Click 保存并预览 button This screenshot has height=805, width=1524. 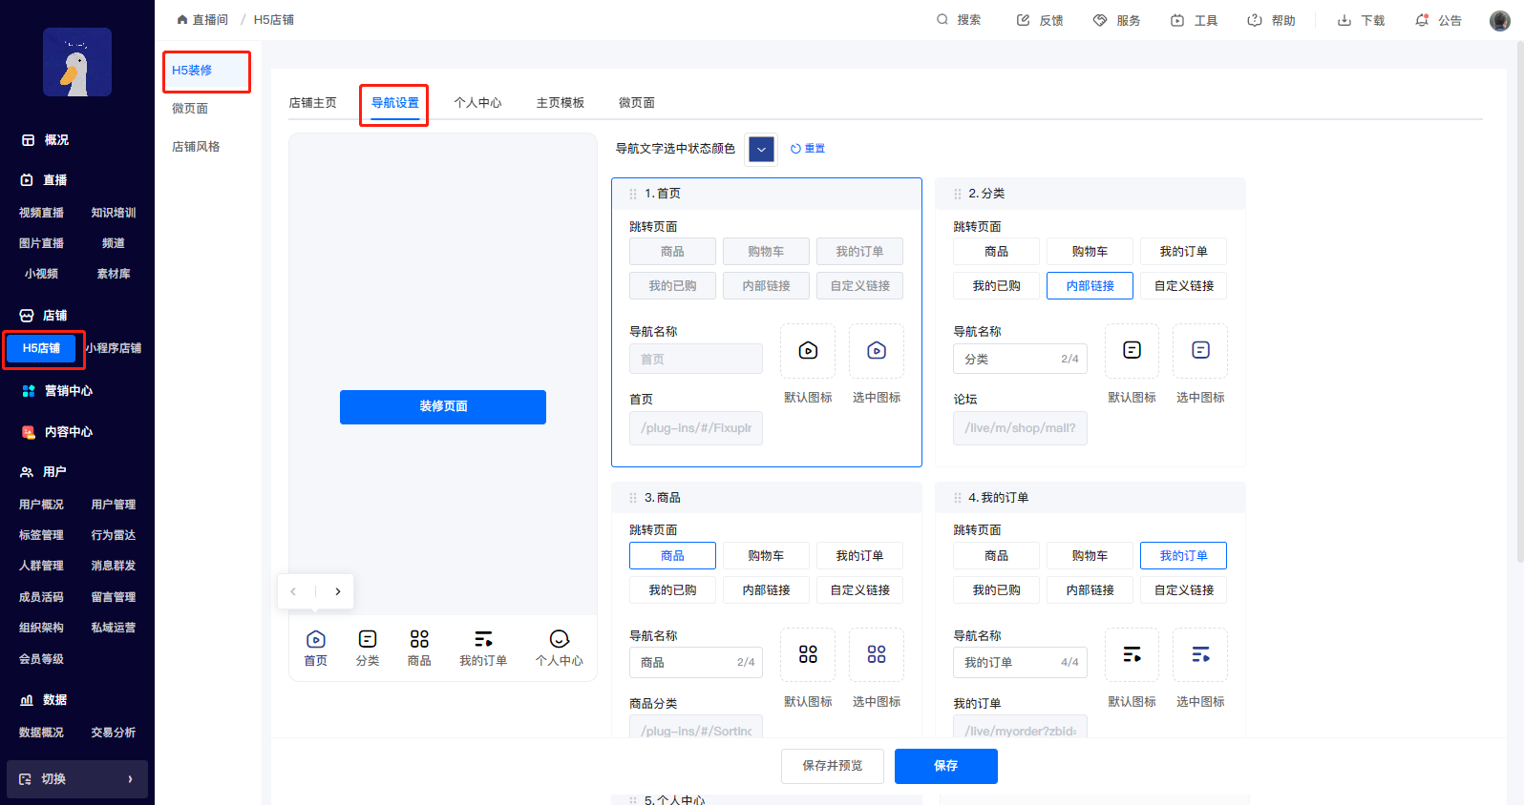[833, 766]
